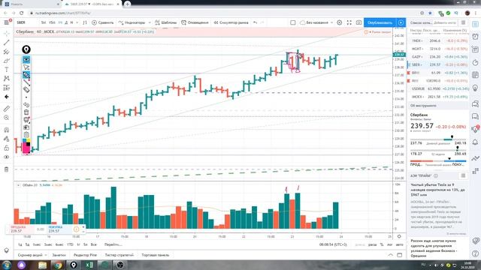The image size is (481, 270).
Task: Toggle logarithmic scale mode
Action: click(x=389, y=244)
